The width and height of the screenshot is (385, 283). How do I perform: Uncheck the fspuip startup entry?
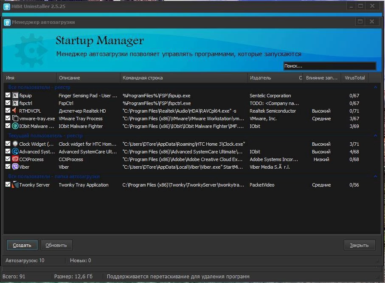click(x=8, y=95)
